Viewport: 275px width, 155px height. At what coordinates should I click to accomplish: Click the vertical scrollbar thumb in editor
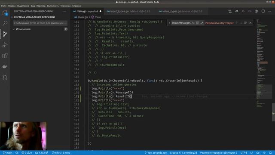click(x=273, y=112)
